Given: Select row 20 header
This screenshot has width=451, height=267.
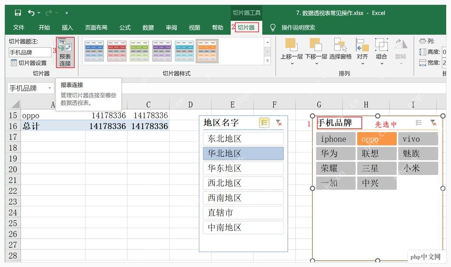Looking at the screenshot, I should pos(13,169).
